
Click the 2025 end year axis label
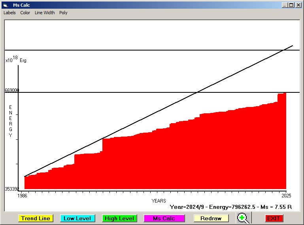coord(286,195)
